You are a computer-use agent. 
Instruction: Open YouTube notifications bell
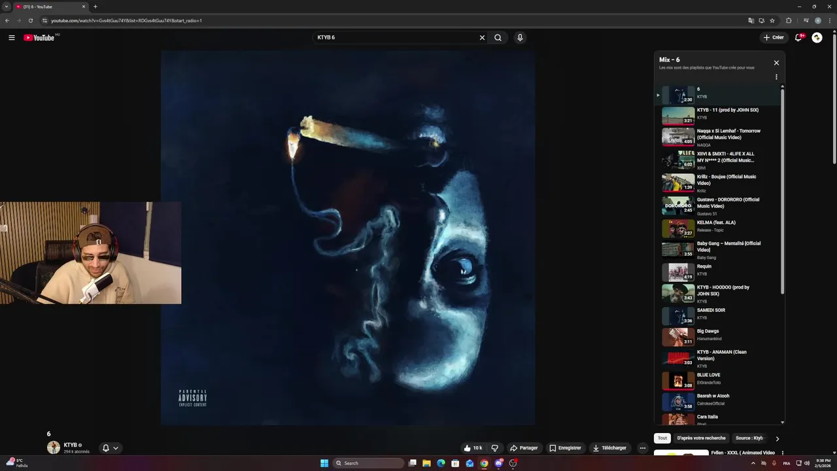(798, 37)
